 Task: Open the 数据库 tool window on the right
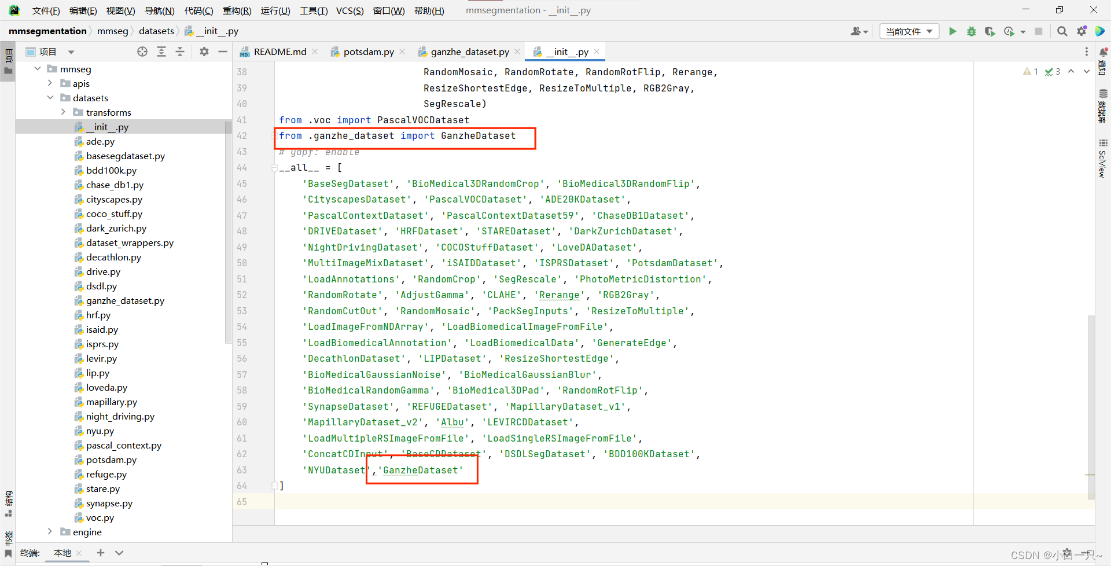pos(1103,109)
